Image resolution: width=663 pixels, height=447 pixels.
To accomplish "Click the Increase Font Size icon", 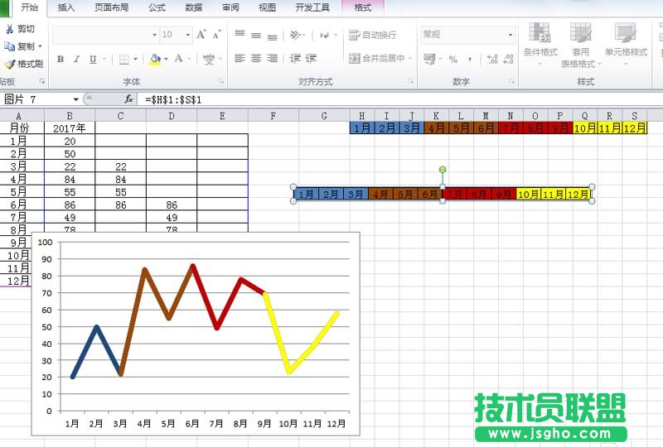I will pyautogui.click(x=201, y=35).
